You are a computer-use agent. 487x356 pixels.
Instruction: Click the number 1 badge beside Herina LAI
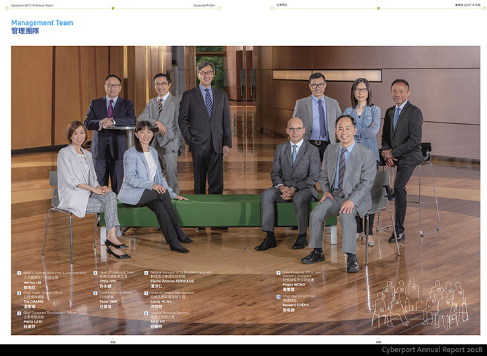tap(19, 272)
